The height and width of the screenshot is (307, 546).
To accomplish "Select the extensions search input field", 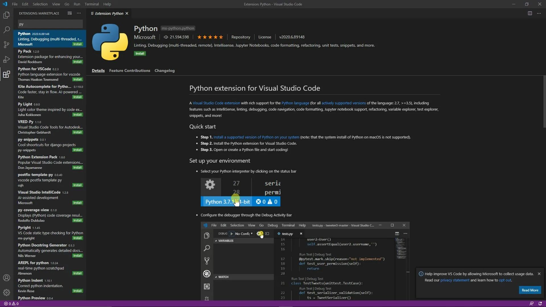I will point(50,24).
